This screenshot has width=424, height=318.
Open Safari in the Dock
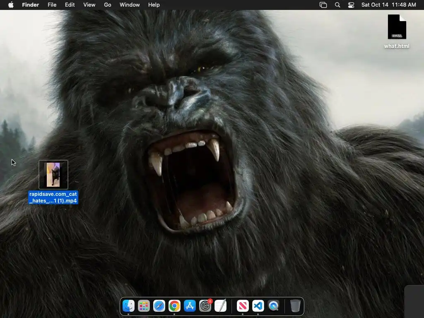(159, 306)
